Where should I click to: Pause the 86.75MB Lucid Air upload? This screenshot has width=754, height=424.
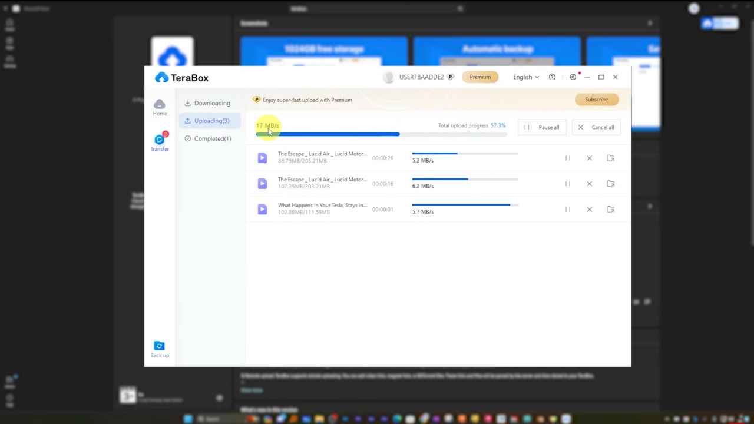(568, 158)
